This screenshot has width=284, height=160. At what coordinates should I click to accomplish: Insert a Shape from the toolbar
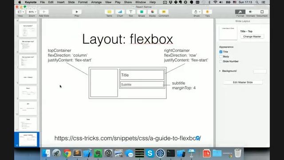[x=142, y=12]
